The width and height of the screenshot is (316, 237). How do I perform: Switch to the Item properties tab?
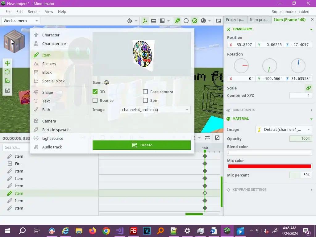259,19
